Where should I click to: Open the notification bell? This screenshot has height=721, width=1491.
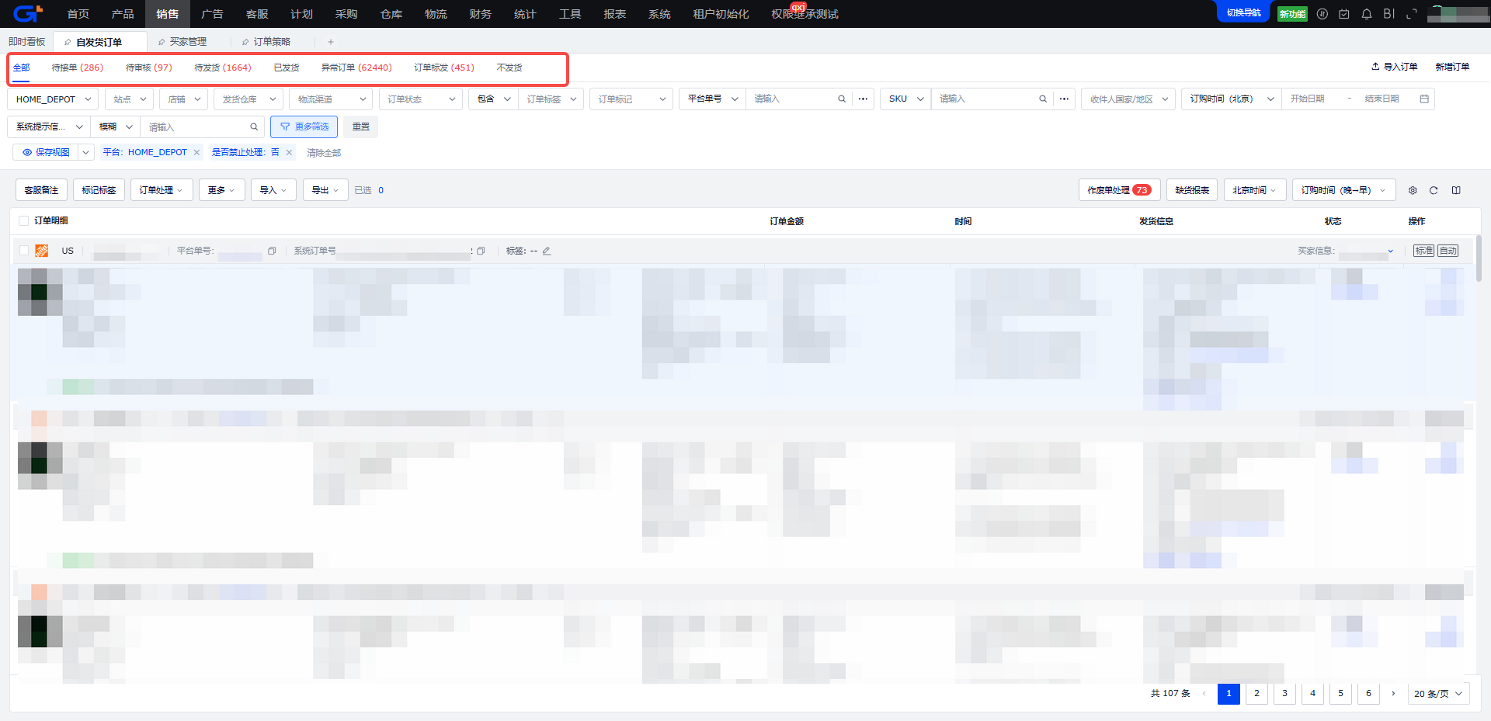pyautogui.click(x=1367, y=14)
